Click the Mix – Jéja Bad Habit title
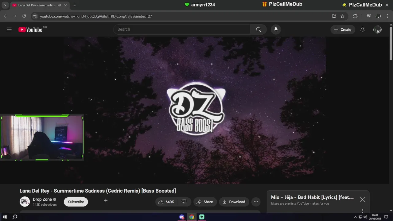Image resolution: width=393 pixels, height=221 pixels. tap(312, 197)
